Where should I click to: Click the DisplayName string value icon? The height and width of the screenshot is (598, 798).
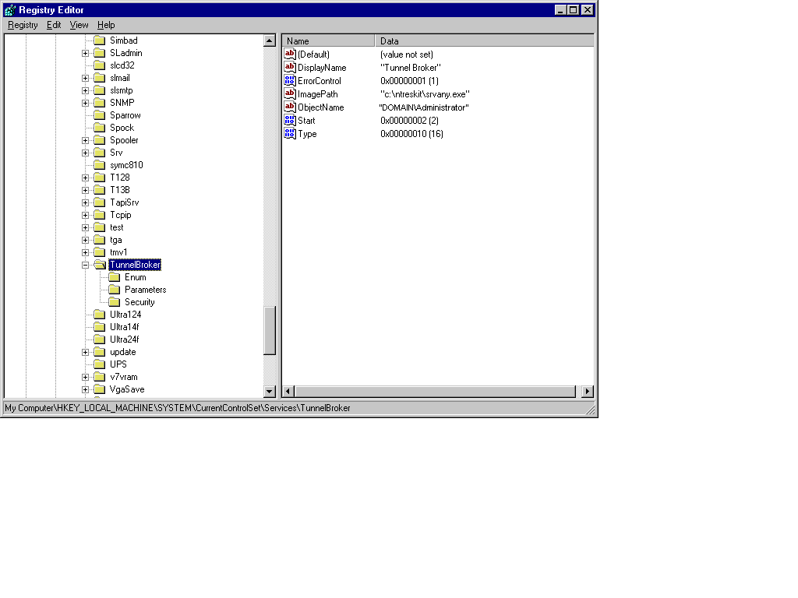point(290,68)
